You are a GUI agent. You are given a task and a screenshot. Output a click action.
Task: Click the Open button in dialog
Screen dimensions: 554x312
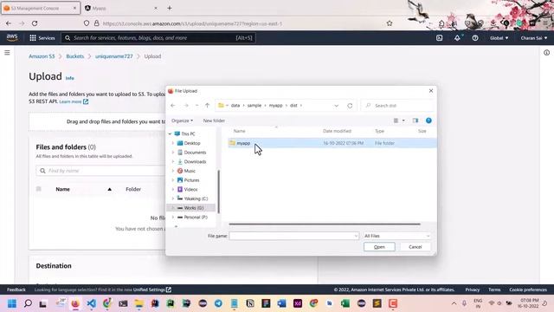tap(379, 247)
